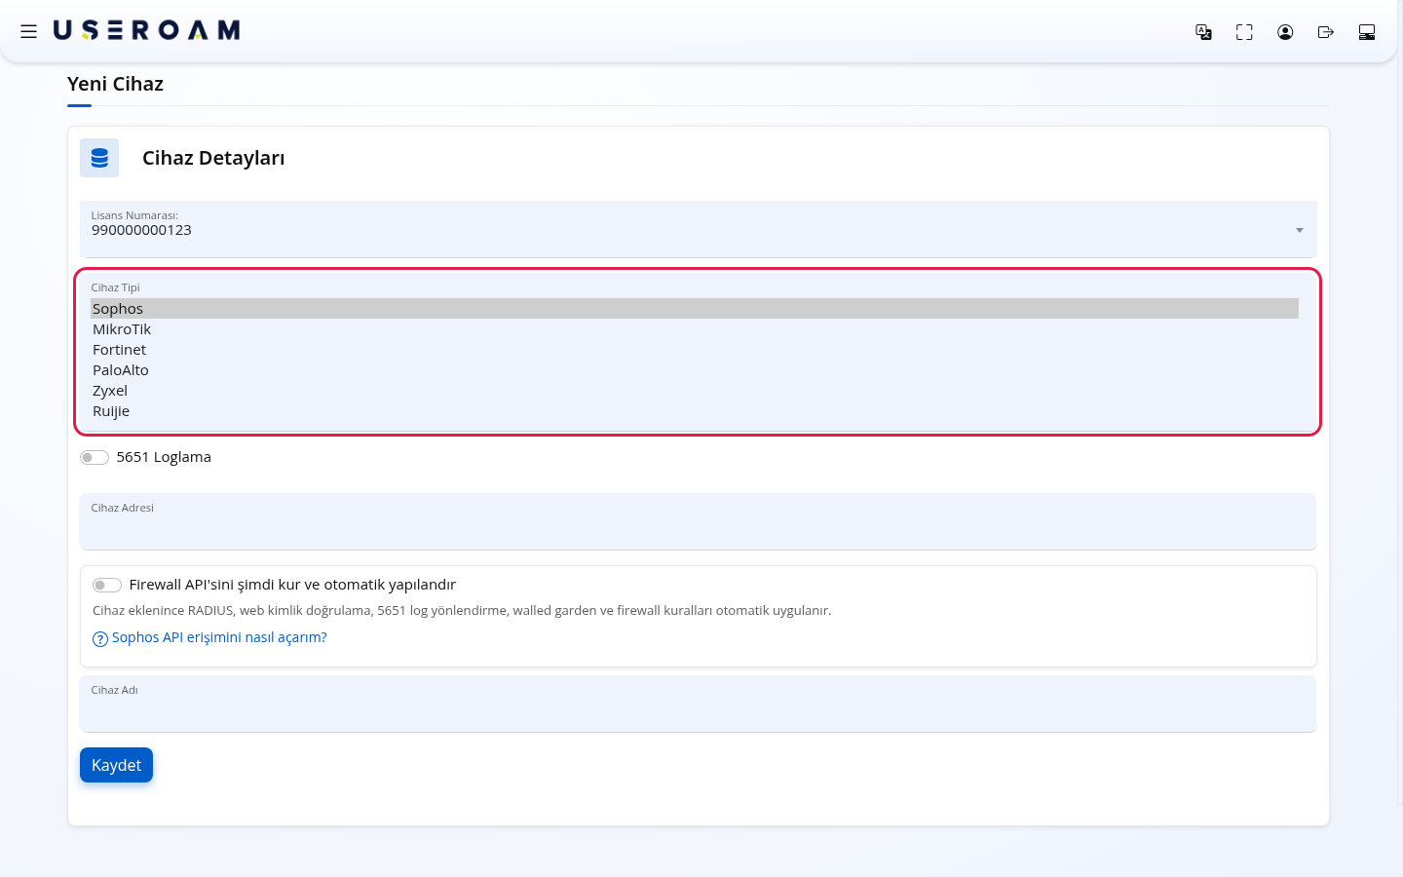1403x877 pixels.
Task: Click the USEROAM logo
Action: tap(147, 31)
